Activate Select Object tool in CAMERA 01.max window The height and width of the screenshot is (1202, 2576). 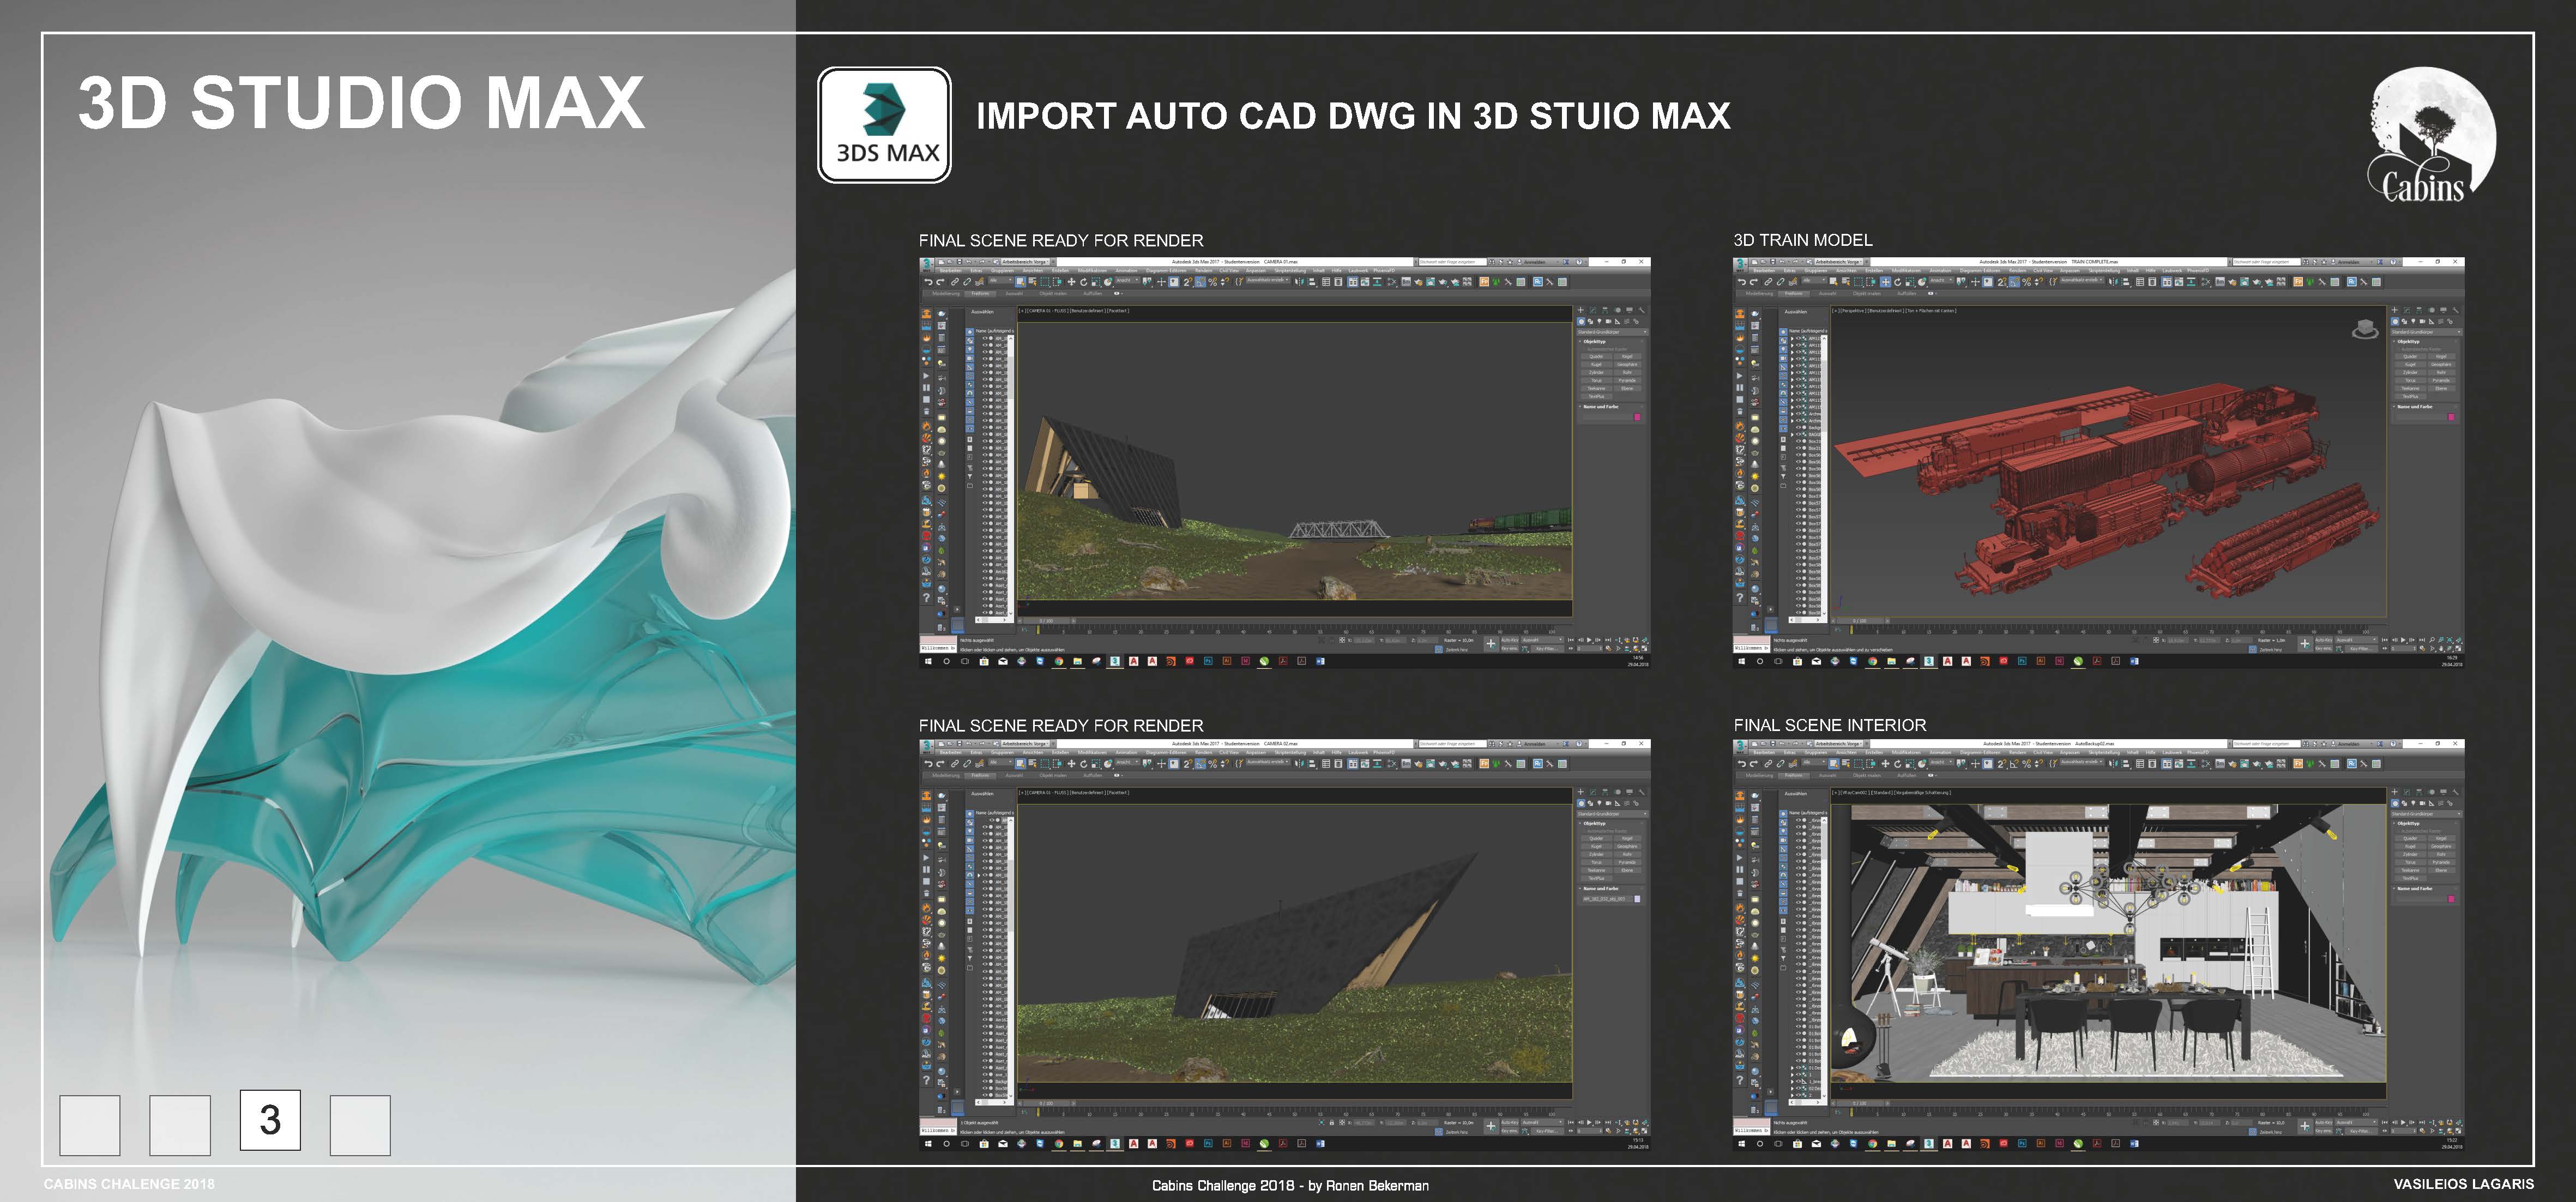pos(1021,282)
